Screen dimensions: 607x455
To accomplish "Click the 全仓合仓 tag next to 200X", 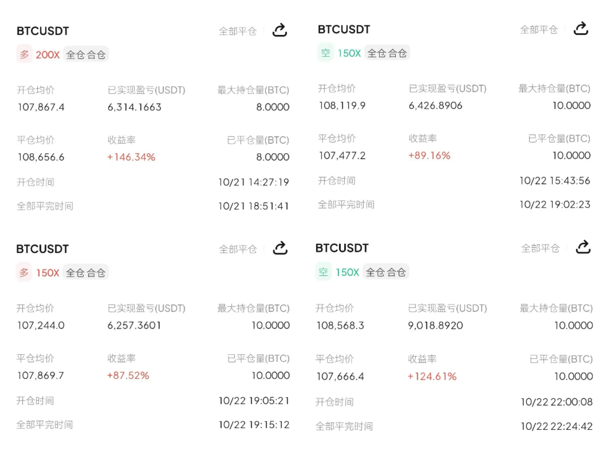I will click(86, 54).
